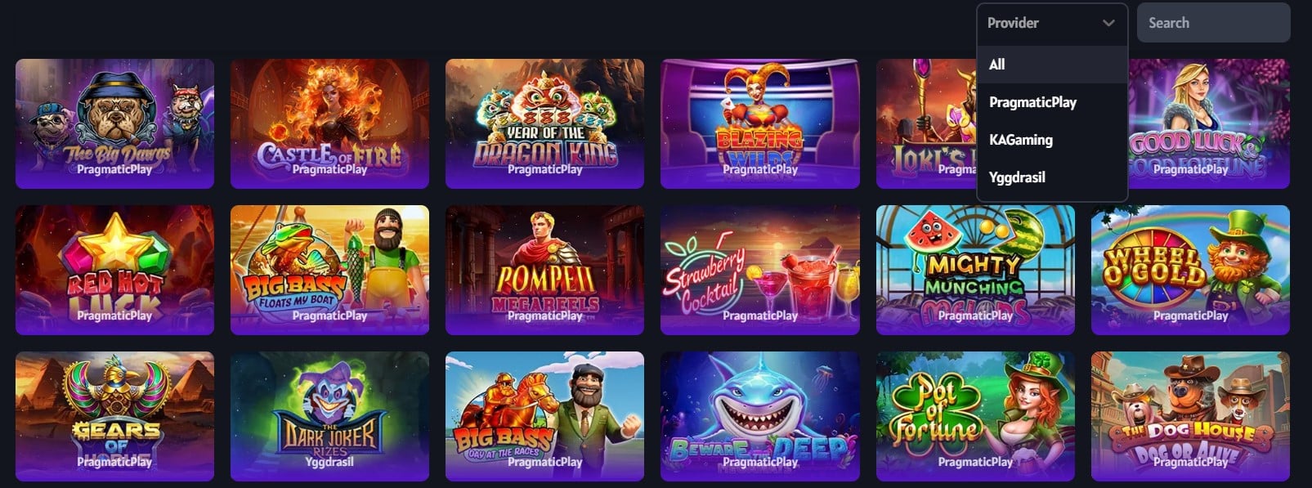Launch Castle of Fire slot game
Viewport: 1312px width, 488px height.
tap(329, 123)
